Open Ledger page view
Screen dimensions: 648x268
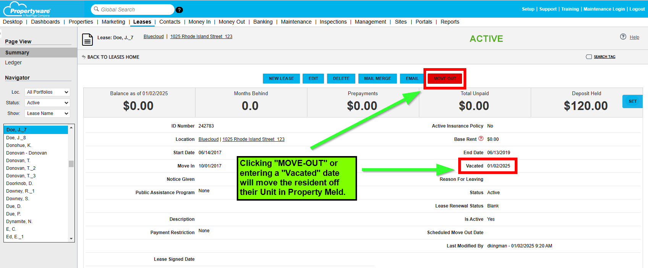pos(13,62)
